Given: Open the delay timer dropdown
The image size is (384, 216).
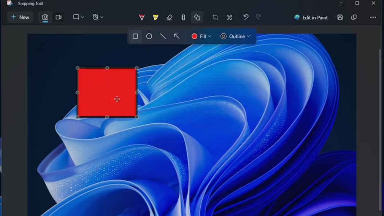Looking at the screenshot, I should coord(98,17).
